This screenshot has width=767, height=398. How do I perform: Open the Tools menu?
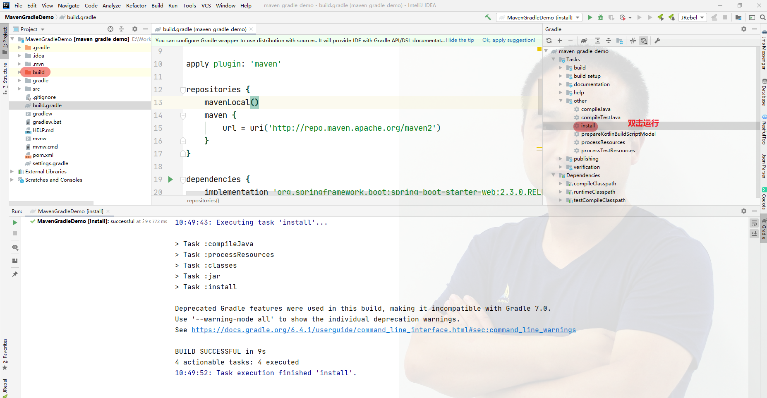coord(189,5)
